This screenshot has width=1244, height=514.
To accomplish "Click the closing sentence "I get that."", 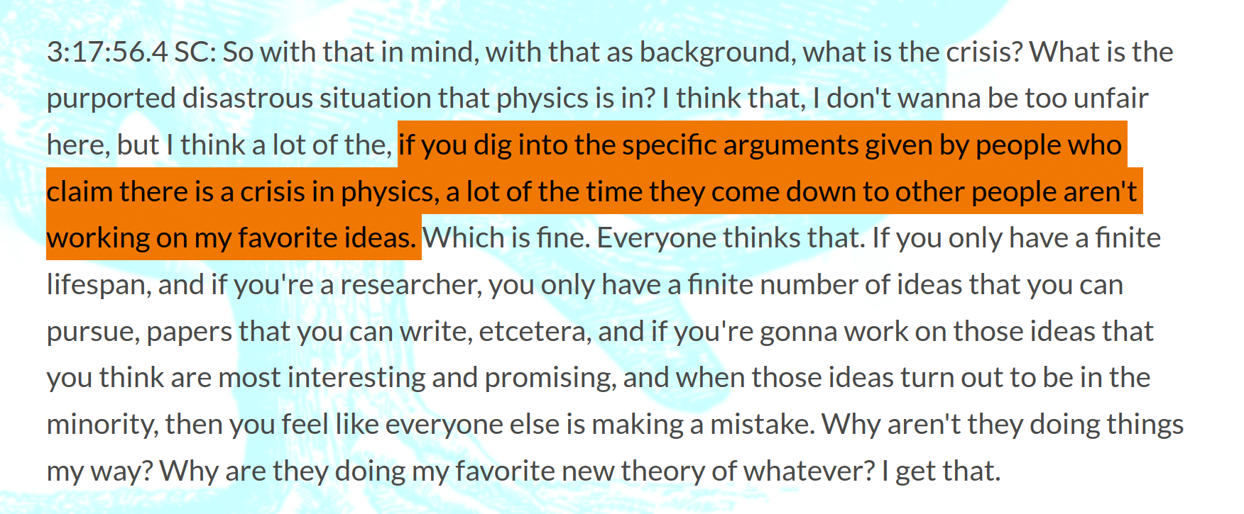I will click(941, 471).
